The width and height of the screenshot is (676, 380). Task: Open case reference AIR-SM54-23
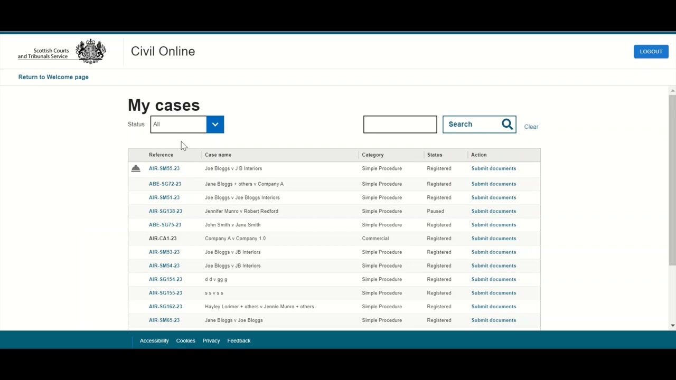coord(164,266)
